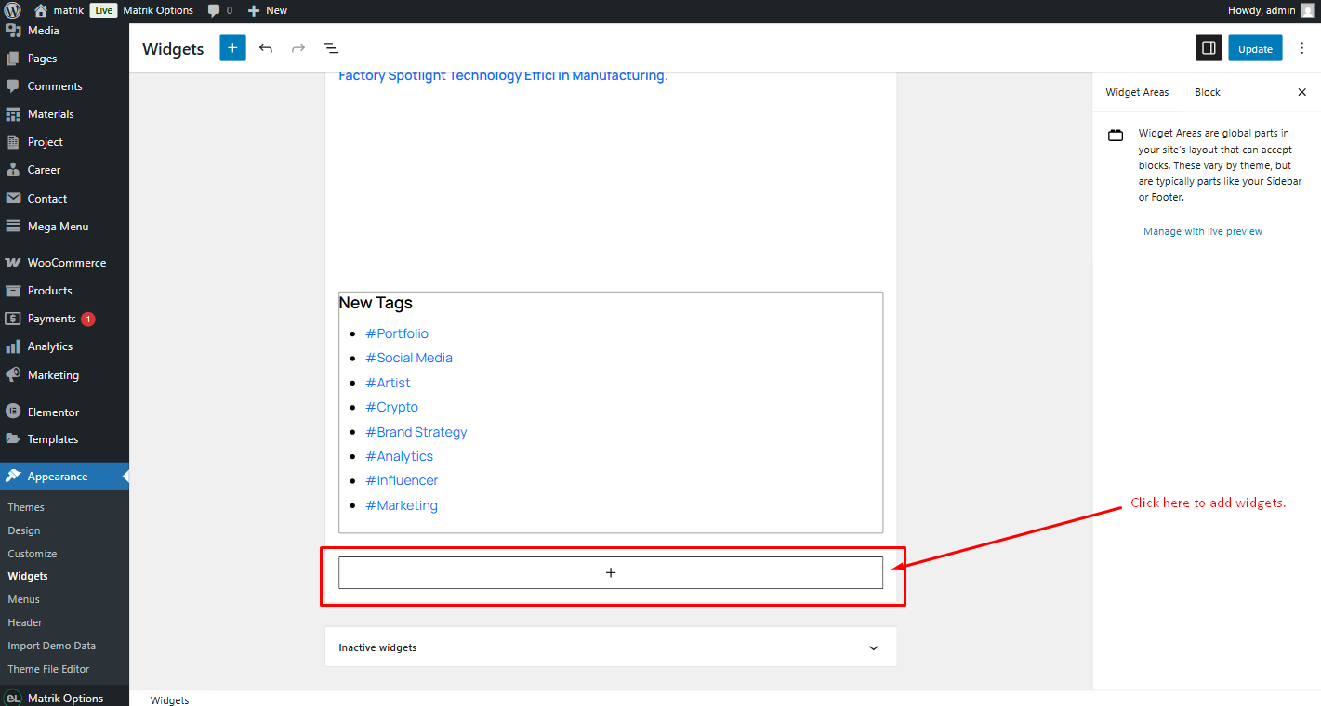Open Materials in the admin sidebar
Image resolution: width=1321 pixels, height=706 pixels.
(x=64, y=114)
